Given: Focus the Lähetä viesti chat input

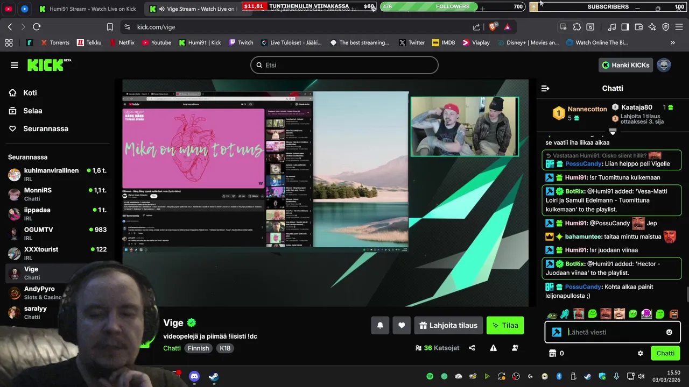Looking at the screenshot, I should click(614, 332).
